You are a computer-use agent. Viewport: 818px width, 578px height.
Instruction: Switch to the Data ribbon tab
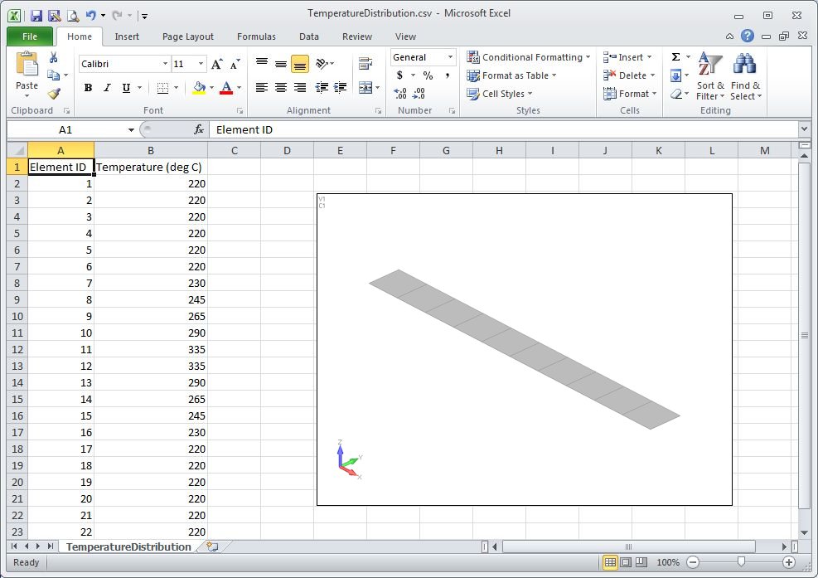(x=308, y=36)
